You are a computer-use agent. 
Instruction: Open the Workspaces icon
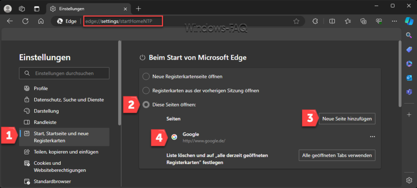point(22,9)
